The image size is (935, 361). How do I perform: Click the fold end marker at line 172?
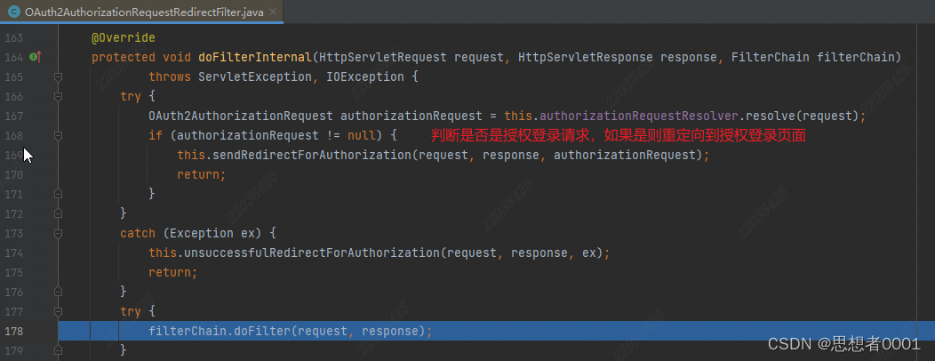59,213
